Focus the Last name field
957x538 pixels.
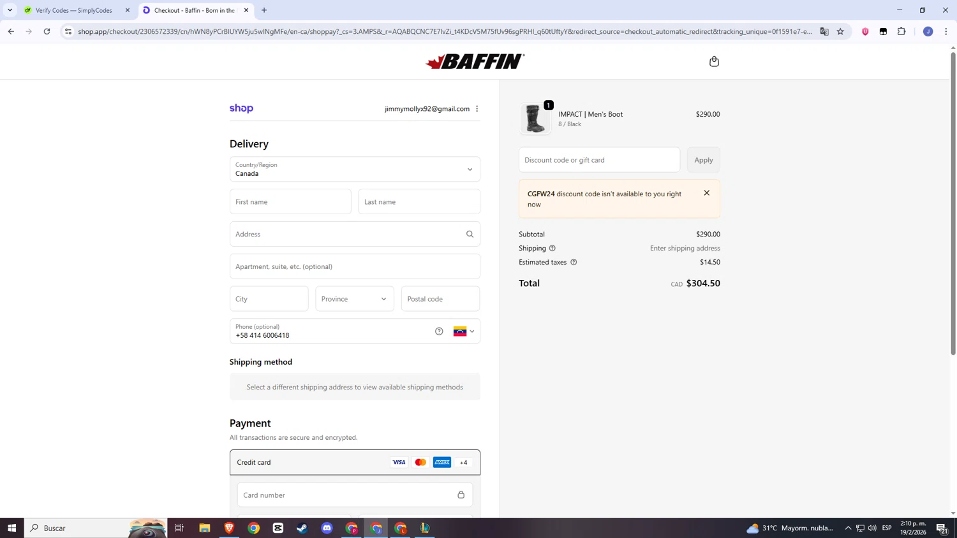coord(419,201)
